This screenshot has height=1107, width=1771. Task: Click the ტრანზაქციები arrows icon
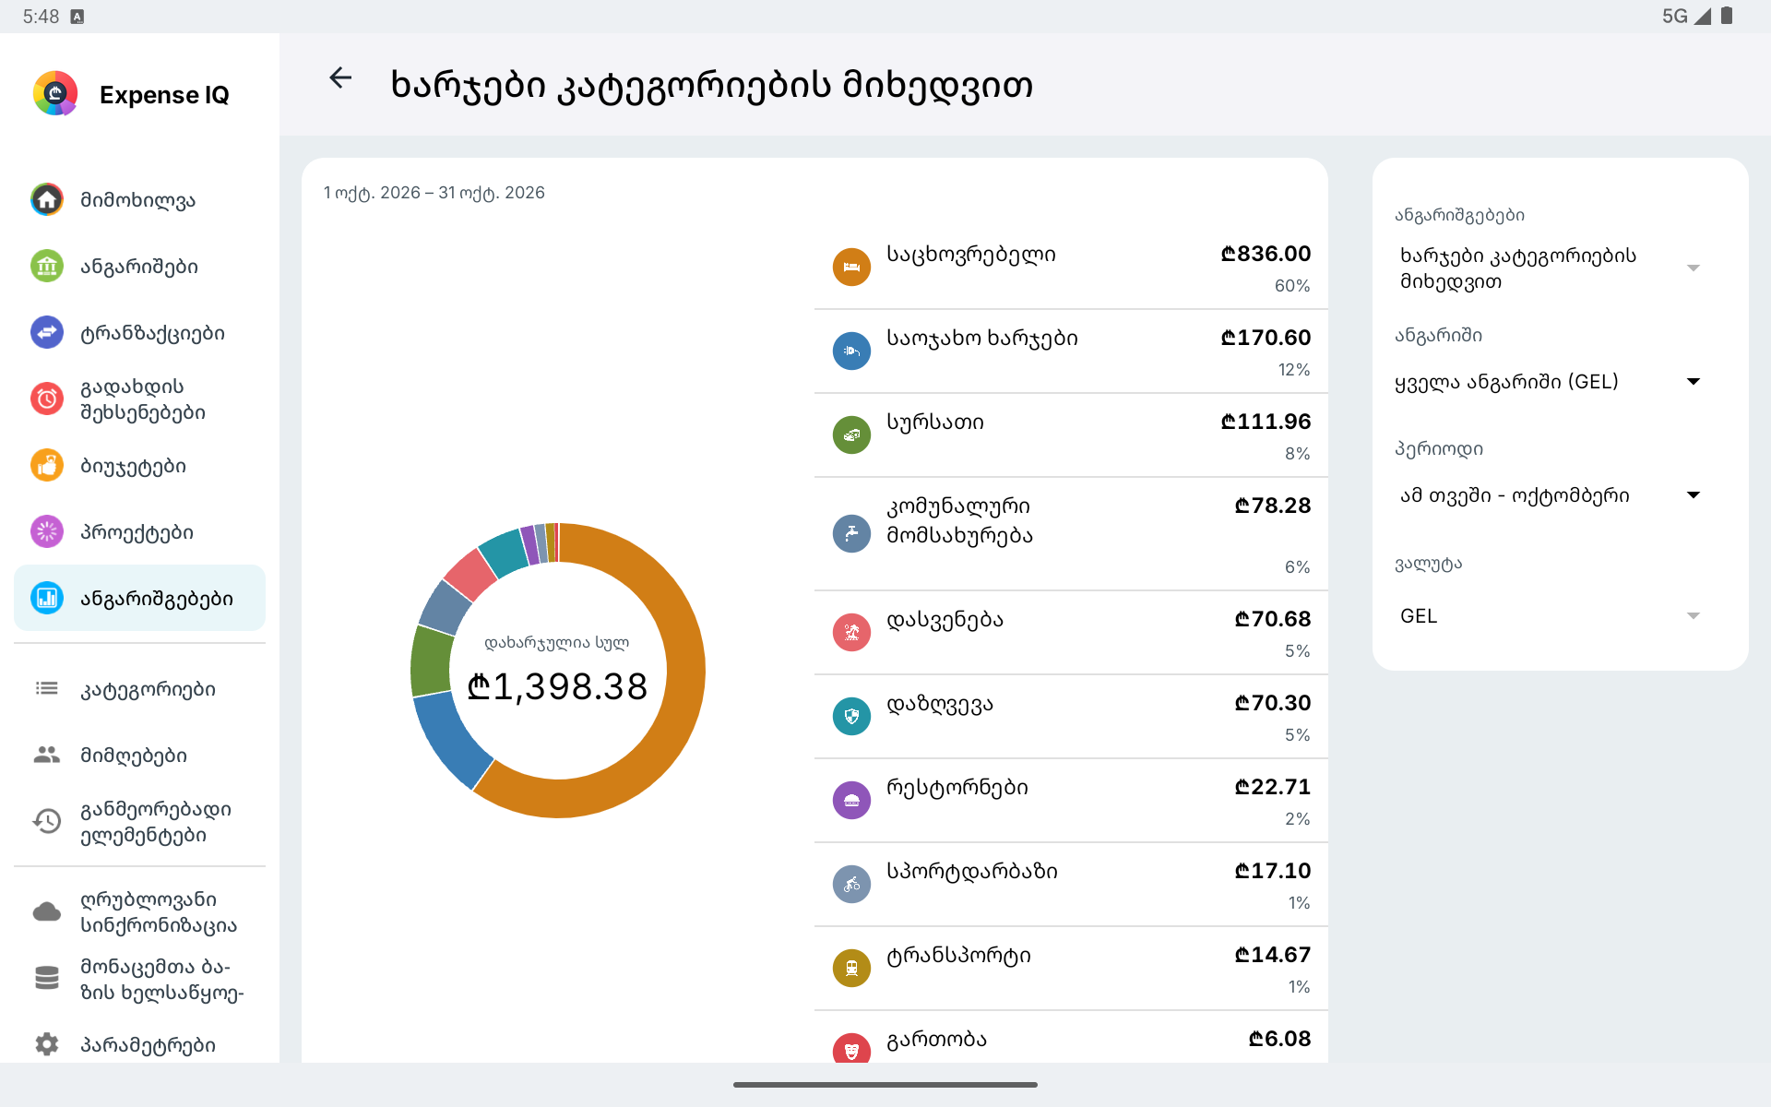47,332
